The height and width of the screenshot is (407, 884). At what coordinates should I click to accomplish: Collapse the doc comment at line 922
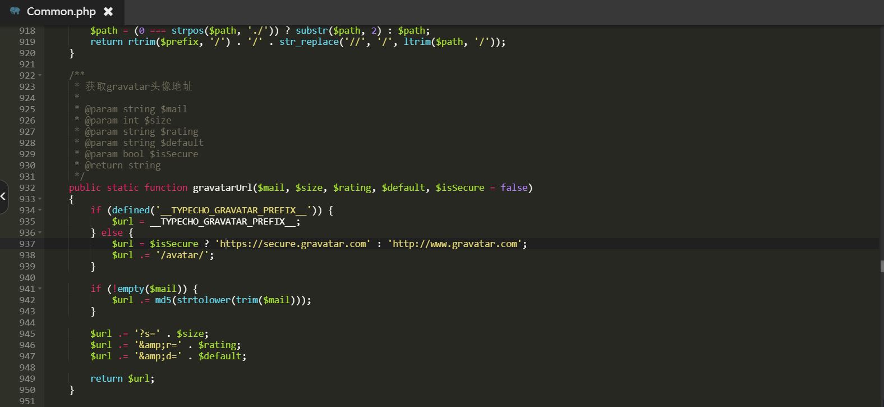(x=40, y=75)
